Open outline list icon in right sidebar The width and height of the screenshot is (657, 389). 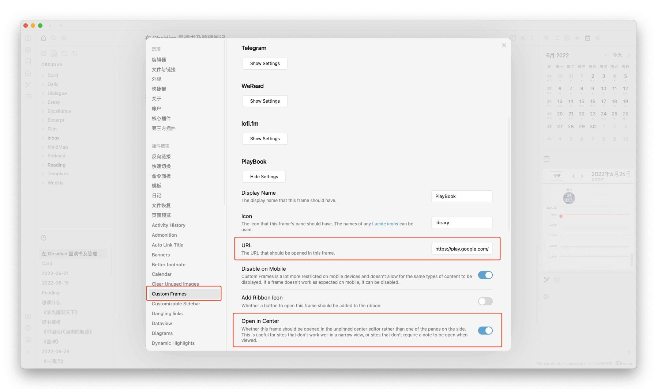coord(557,38)
